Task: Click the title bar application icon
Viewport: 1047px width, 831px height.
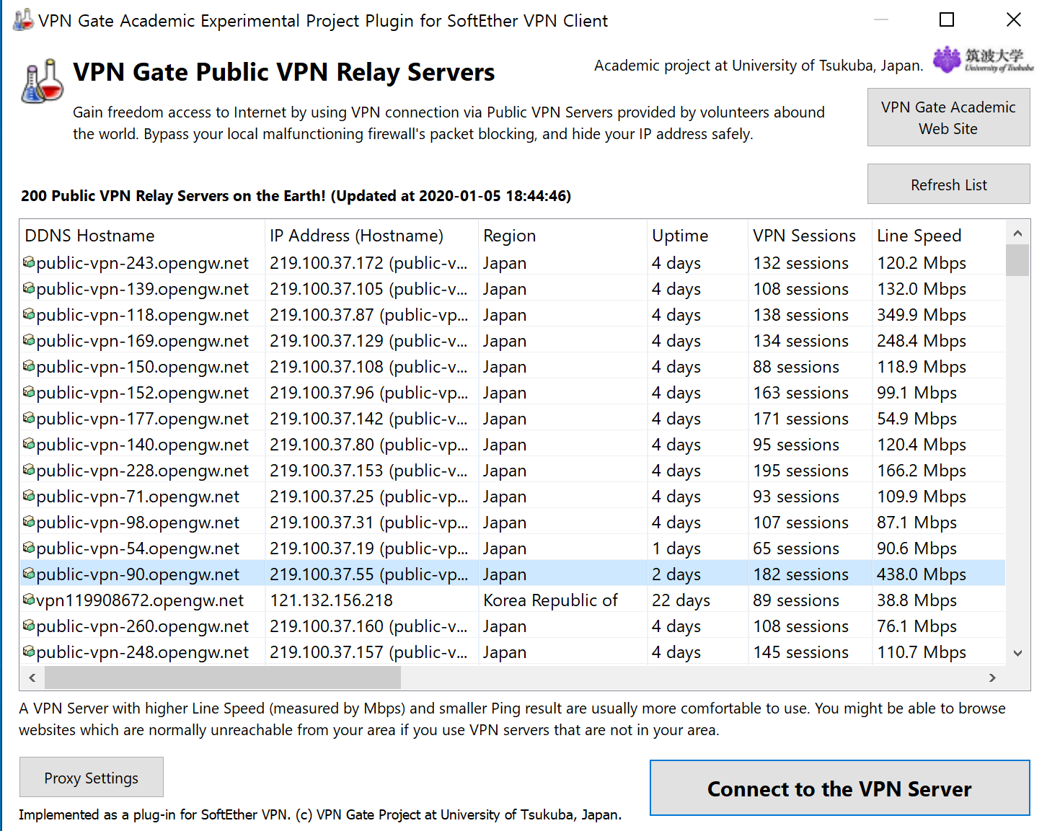Action: coord(22,20)
